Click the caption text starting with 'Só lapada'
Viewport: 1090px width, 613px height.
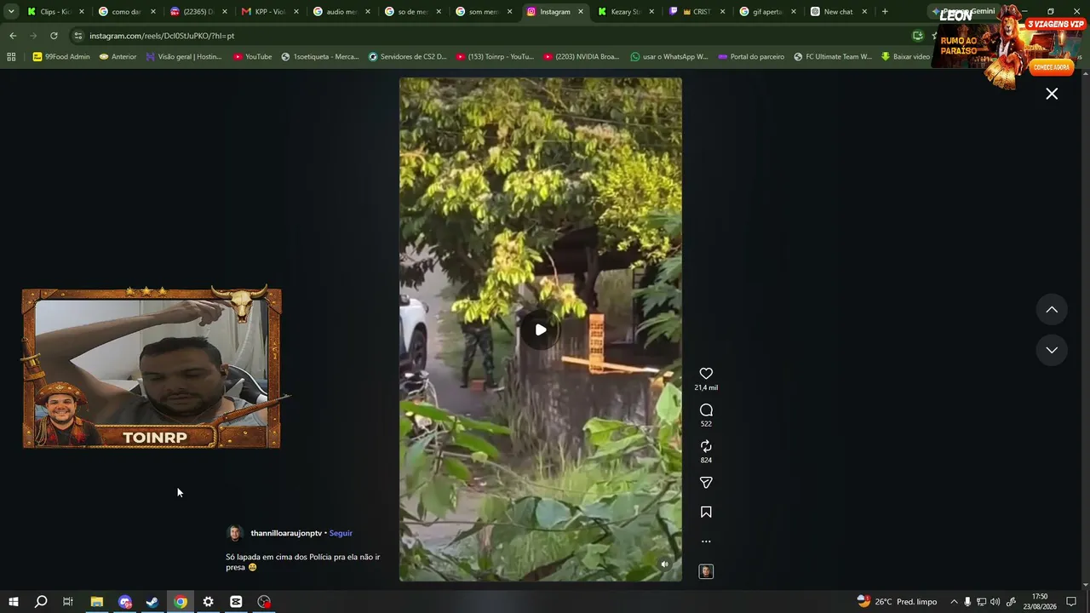302,562
